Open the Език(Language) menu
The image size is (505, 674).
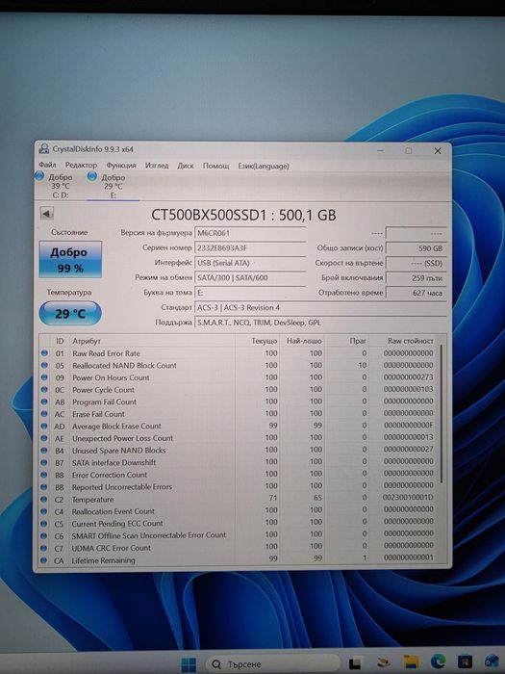pos(264,166)
